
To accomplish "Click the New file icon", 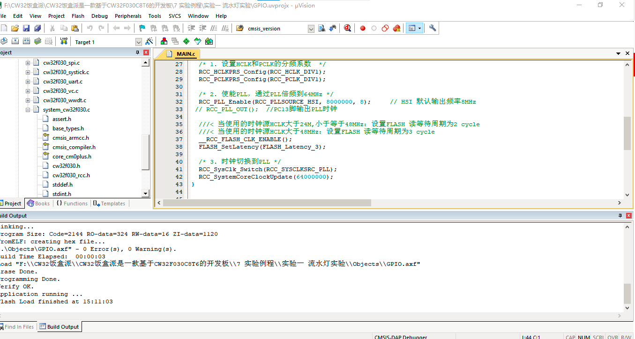I will (x=4, y=28).
